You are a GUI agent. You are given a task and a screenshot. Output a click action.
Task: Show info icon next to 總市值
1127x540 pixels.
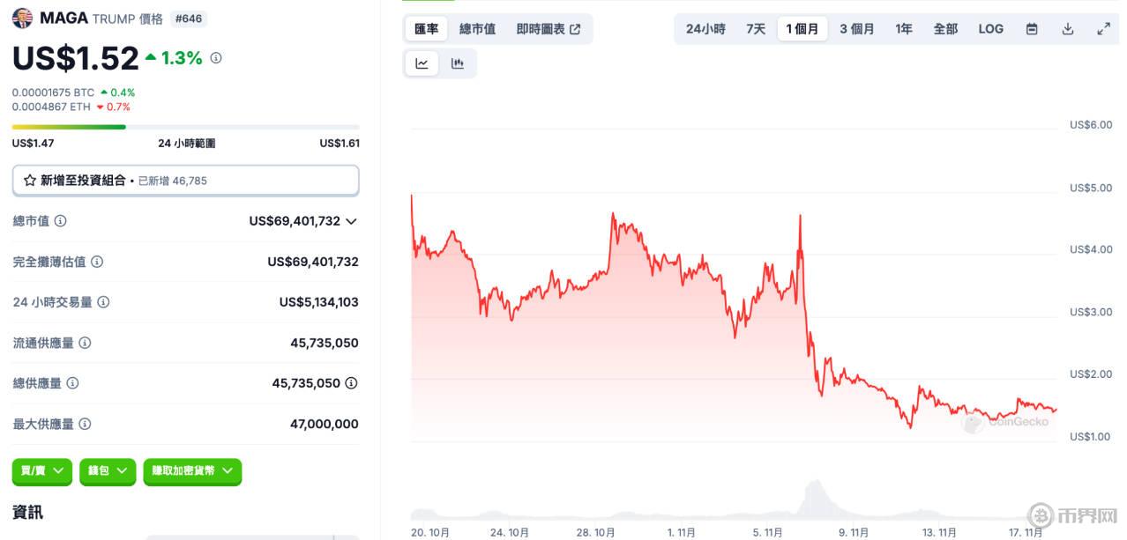(x=61, y=221)
